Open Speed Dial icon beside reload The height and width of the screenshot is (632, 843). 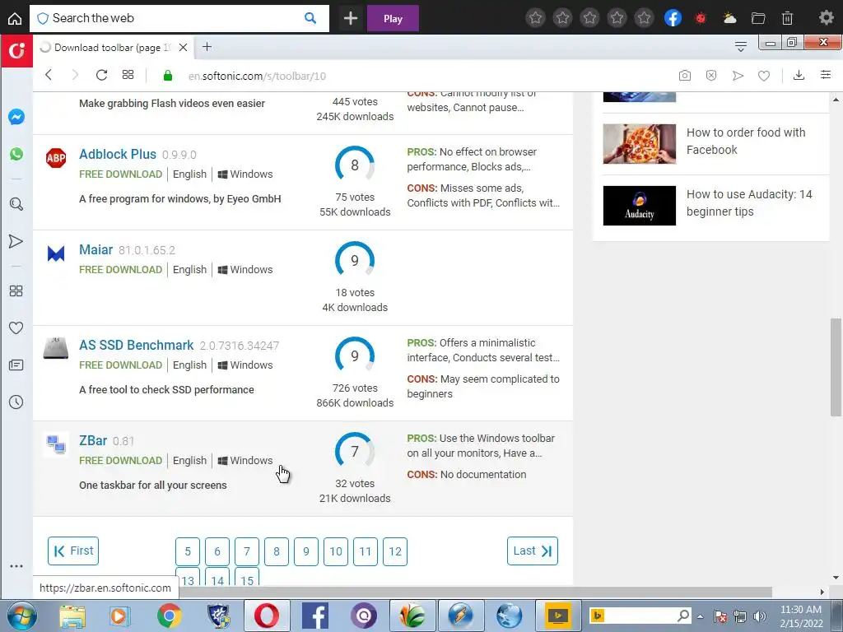click(x=128, y=75)
